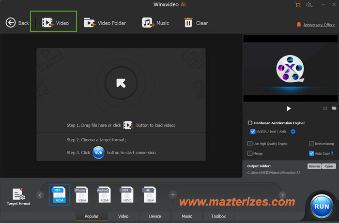
Task: Add a video with the Video button
Action: 55,23
